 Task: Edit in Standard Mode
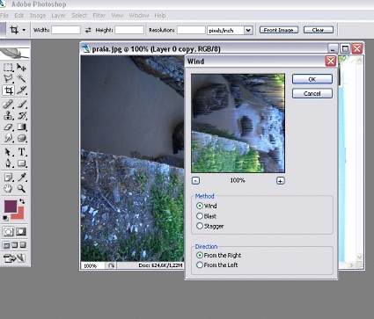(8, 232)
